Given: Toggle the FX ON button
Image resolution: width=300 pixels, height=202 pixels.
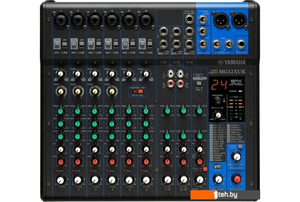Looking at the screenshot, I should [x=217, y=165].
